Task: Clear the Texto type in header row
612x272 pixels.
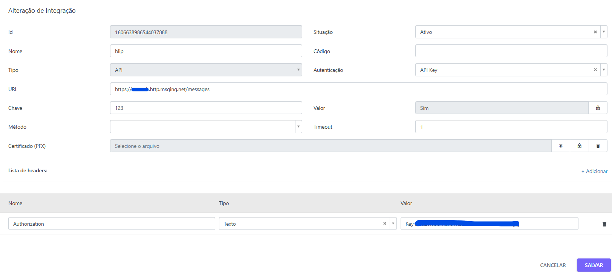Action: 385,223
